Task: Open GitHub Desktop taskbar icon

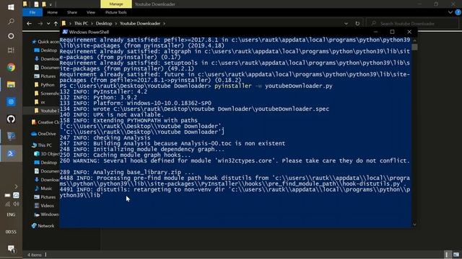Action: click(x=11, y=119)
